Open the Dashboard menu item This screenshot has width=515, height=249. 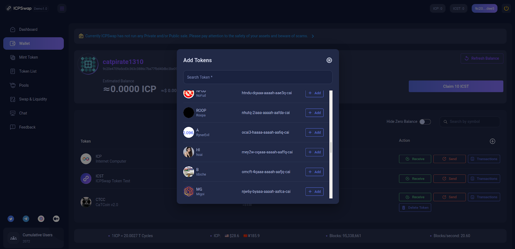click(x=33, y=30)
